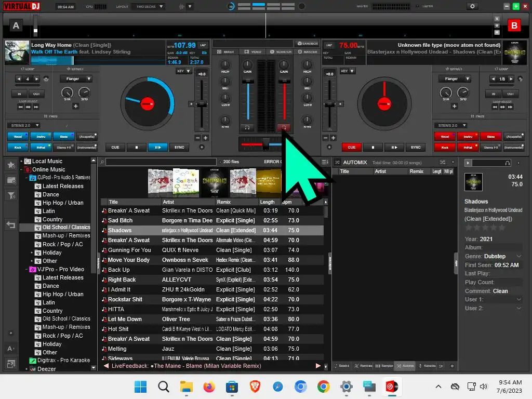
Task: Click deck A volume fader
Action: coord(248,81)
